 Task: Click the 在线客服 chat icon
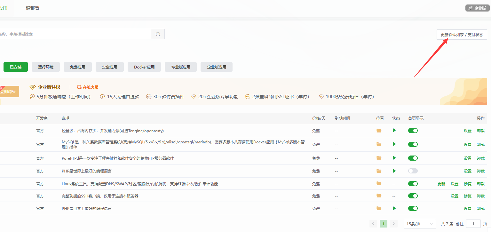click(x=79, y=87)
